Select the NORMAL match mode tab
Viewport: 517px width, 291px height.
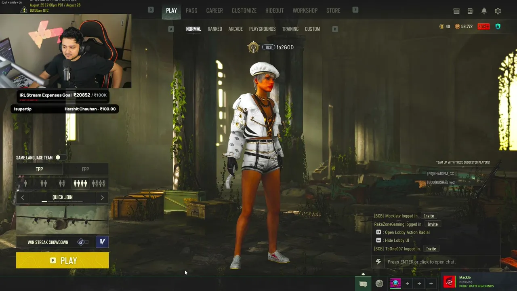coord(193,29)
